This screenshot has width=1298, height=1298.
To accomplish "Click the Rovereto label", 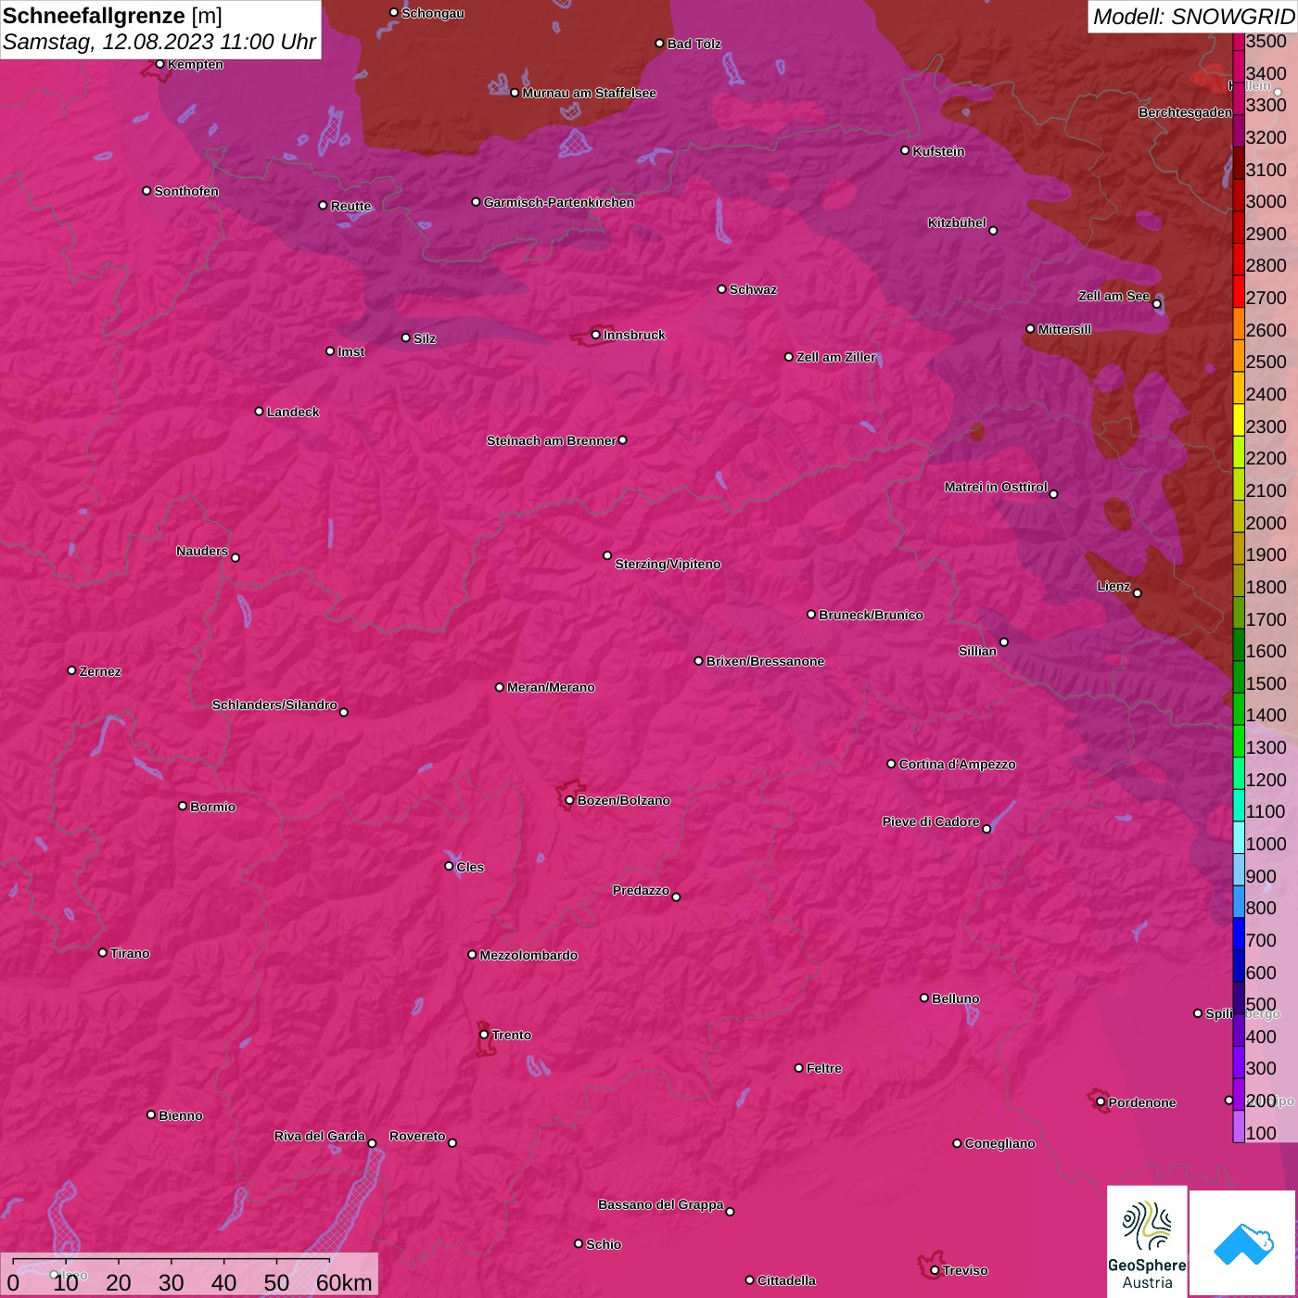I will pos(417,1136).
